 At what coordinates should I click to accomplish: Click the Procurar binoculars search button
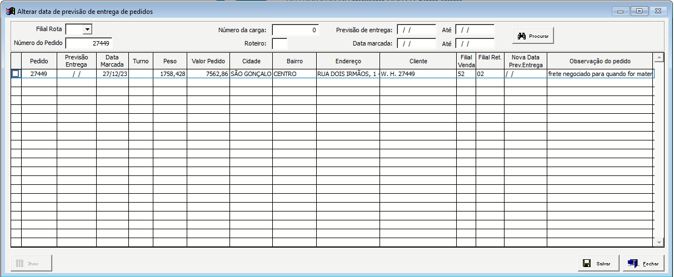pyautogui.click(x=533, y=36)
